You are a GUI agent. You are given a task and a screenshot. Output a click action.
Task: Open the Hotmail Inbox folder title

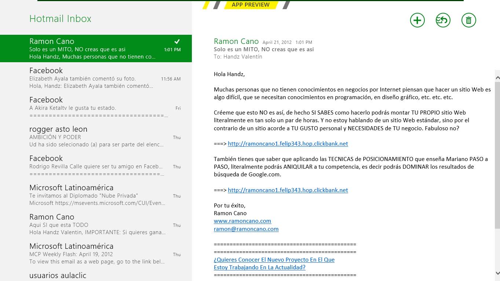(x=60, y=19)
